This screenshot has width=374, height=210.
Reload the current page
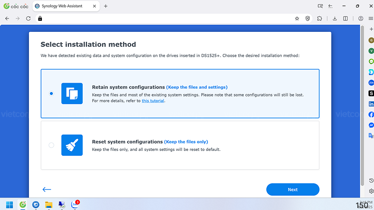pos(28,18)
